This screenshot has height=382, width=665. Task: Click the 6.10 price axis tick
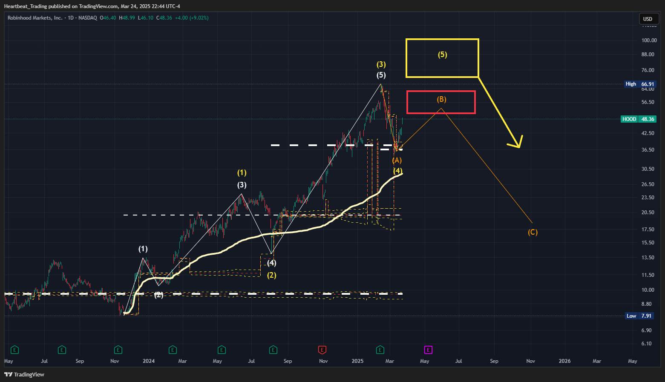coord(646,344)
